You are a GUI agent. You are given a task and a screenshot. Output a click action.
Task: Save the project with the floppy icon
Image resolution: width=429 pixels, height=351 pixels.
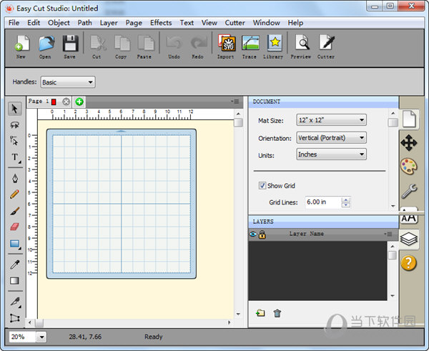[70, 43]
